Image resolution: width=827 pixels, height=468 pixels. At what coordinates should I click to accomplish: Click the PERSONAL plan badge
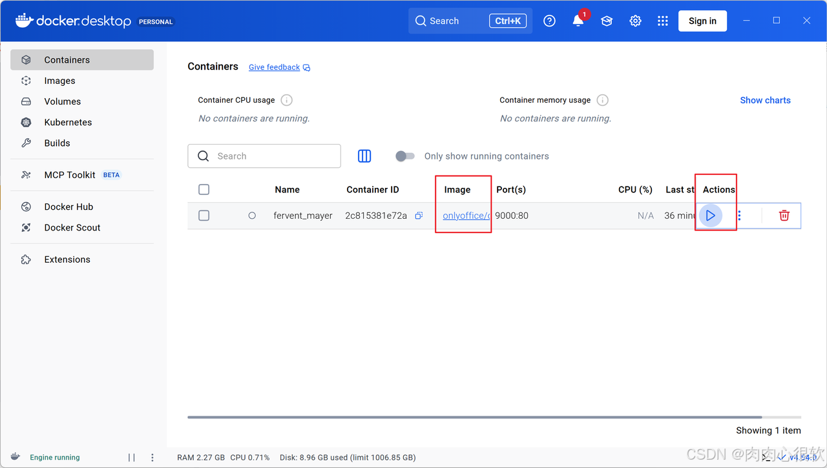pyautogui.click(x=156, y=21)
